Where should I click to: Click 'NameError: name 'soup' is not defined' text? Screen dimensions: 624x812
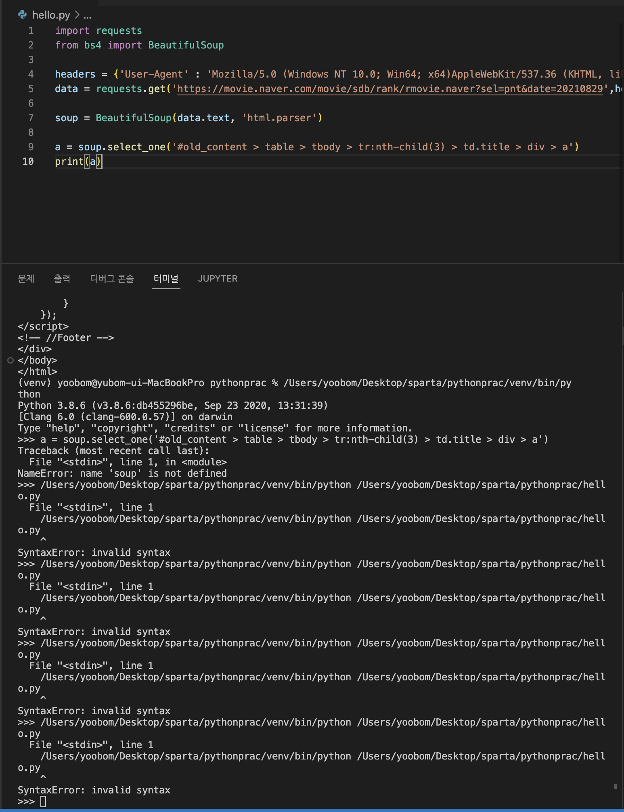tap(122, 473)
